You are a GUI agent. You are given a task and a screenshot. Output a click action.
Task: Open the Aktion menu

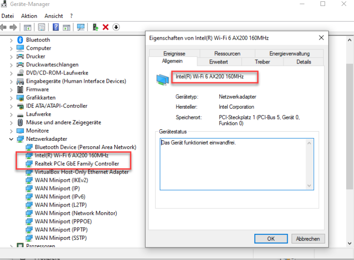click(29, 16)
